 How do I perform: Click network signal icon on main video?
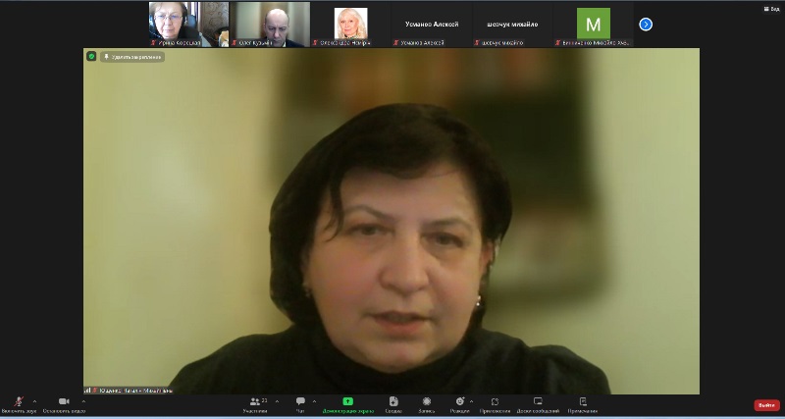87,390
